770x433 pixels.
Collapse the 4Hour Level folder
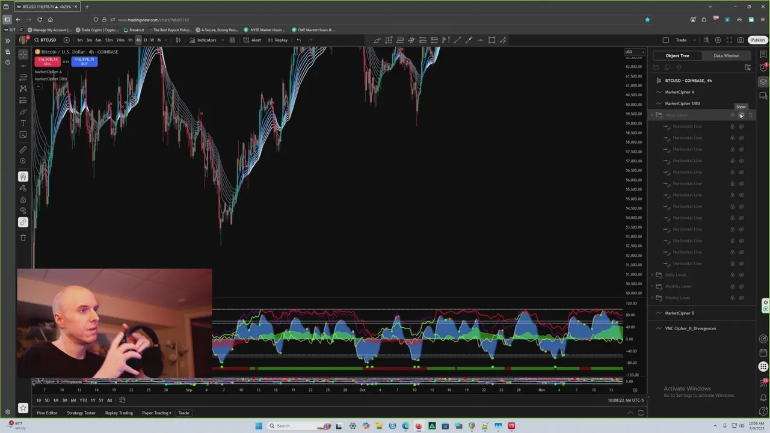point(652,115)
